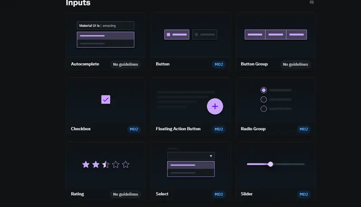
Task: Click the Button card title
Action: coord(162,64)
